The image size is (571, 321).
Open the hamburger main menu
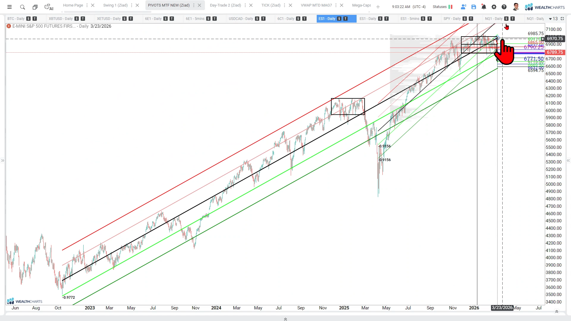point(10,7)
